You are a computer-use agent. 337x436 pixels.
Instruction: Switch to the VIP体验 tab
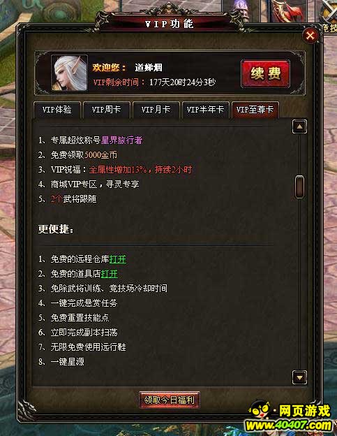(x=57, y=110)
